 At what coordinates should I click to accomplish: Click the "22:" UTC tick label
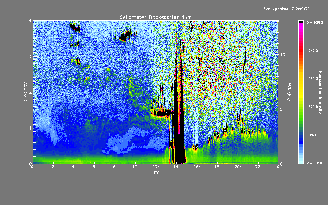(259, 167)
